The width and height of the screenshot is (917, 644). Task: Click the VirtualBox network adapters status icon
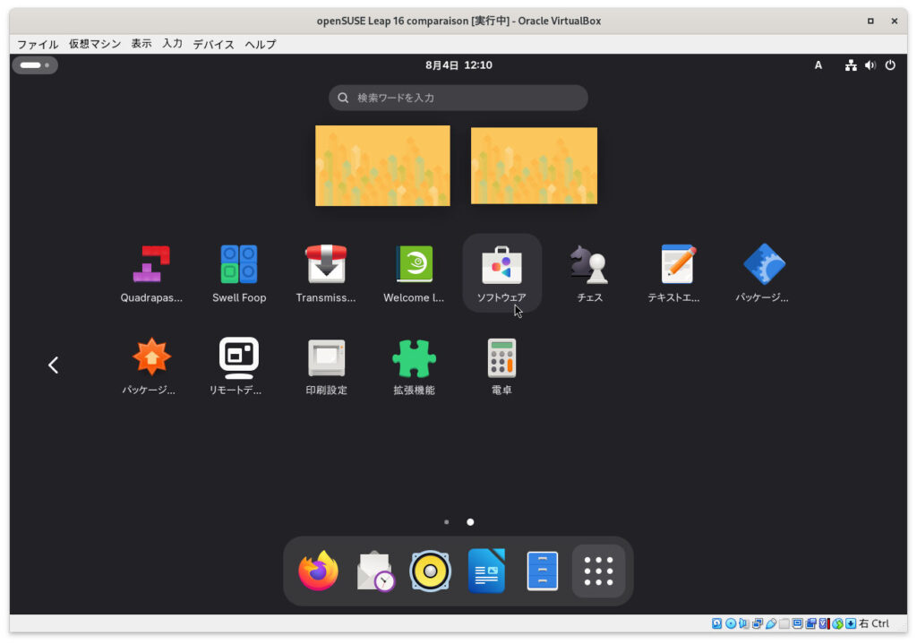tap(758, 623)
